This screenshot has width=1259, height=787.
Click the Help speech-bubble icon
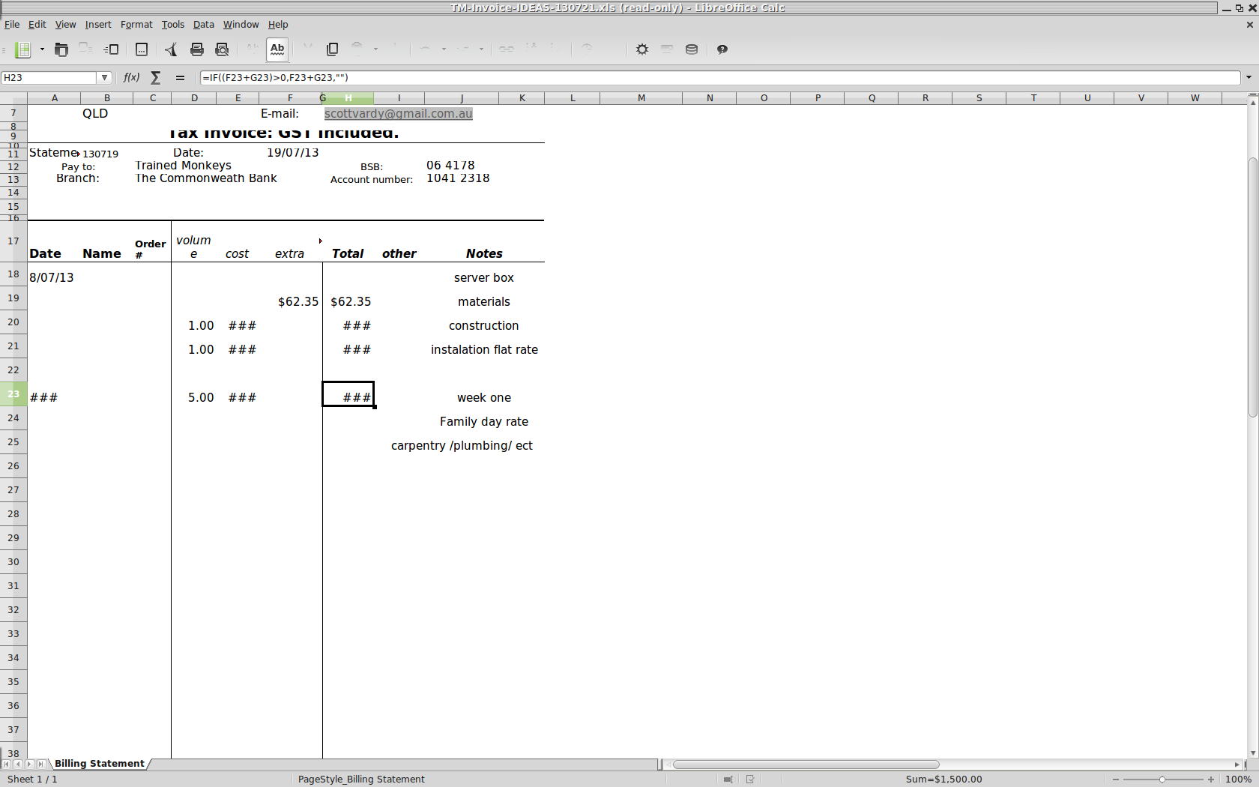tap(722, 49)
